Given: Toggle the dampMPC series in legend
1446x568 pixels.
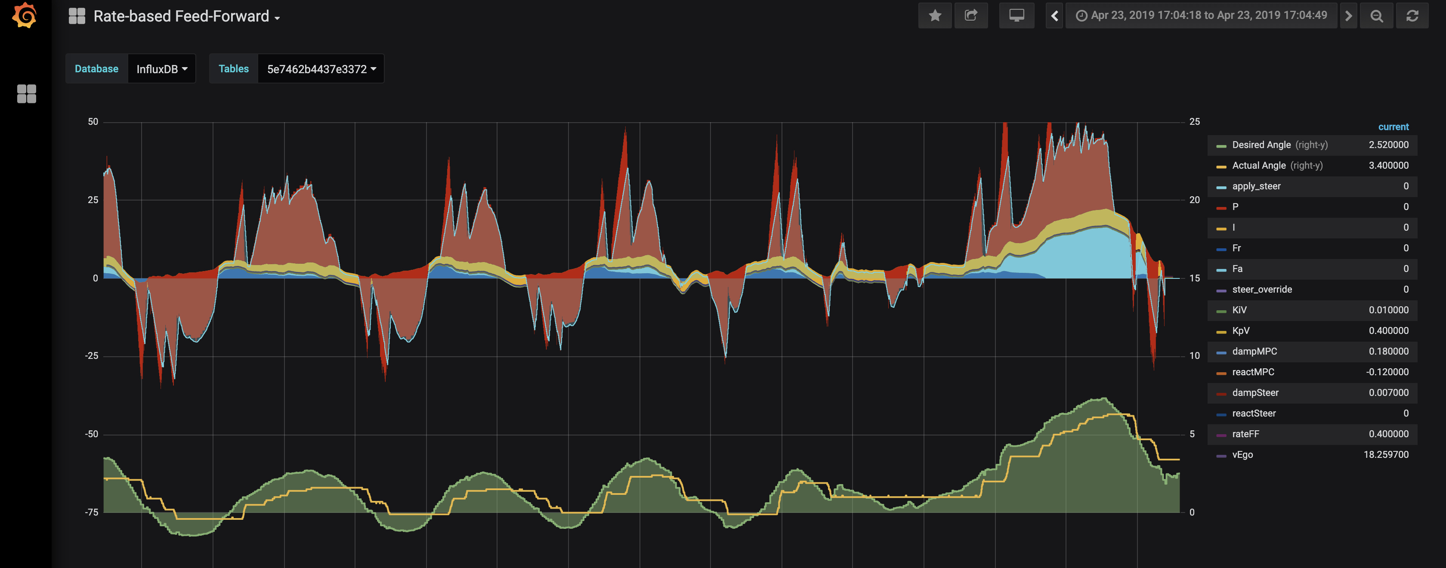Looking at the screenshot, I should tap(1254, 352).
